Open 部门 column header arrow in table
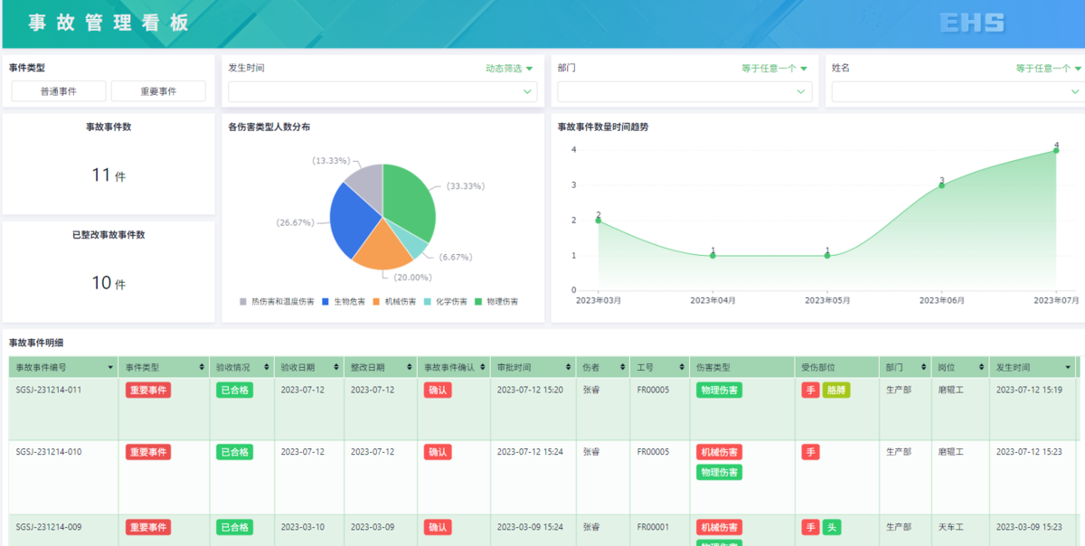Viewport: 1085px width, 546px height. 921,368
